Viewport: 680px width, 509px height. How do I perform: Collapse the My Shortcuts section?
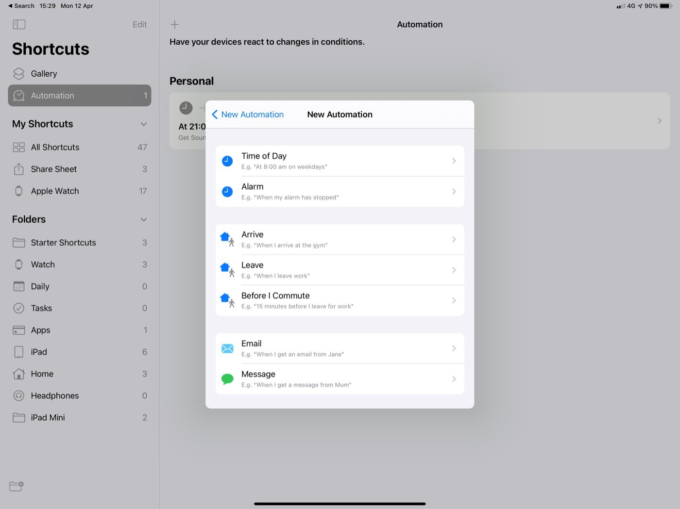pyautogui.click(x=143, y=124)
